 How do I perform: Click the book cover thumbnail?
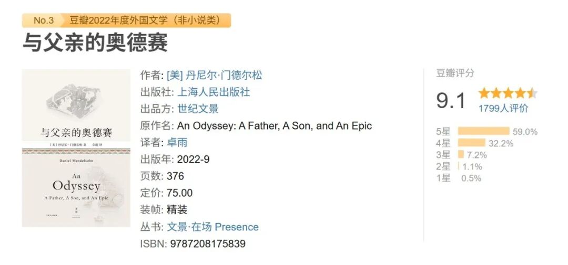pos(76,148)
